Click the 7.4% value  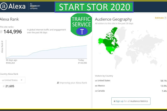tap(164, 91)
